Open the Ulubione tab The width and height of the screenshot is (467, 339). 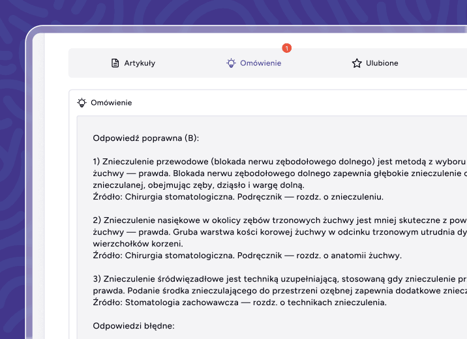click(375, 63)
